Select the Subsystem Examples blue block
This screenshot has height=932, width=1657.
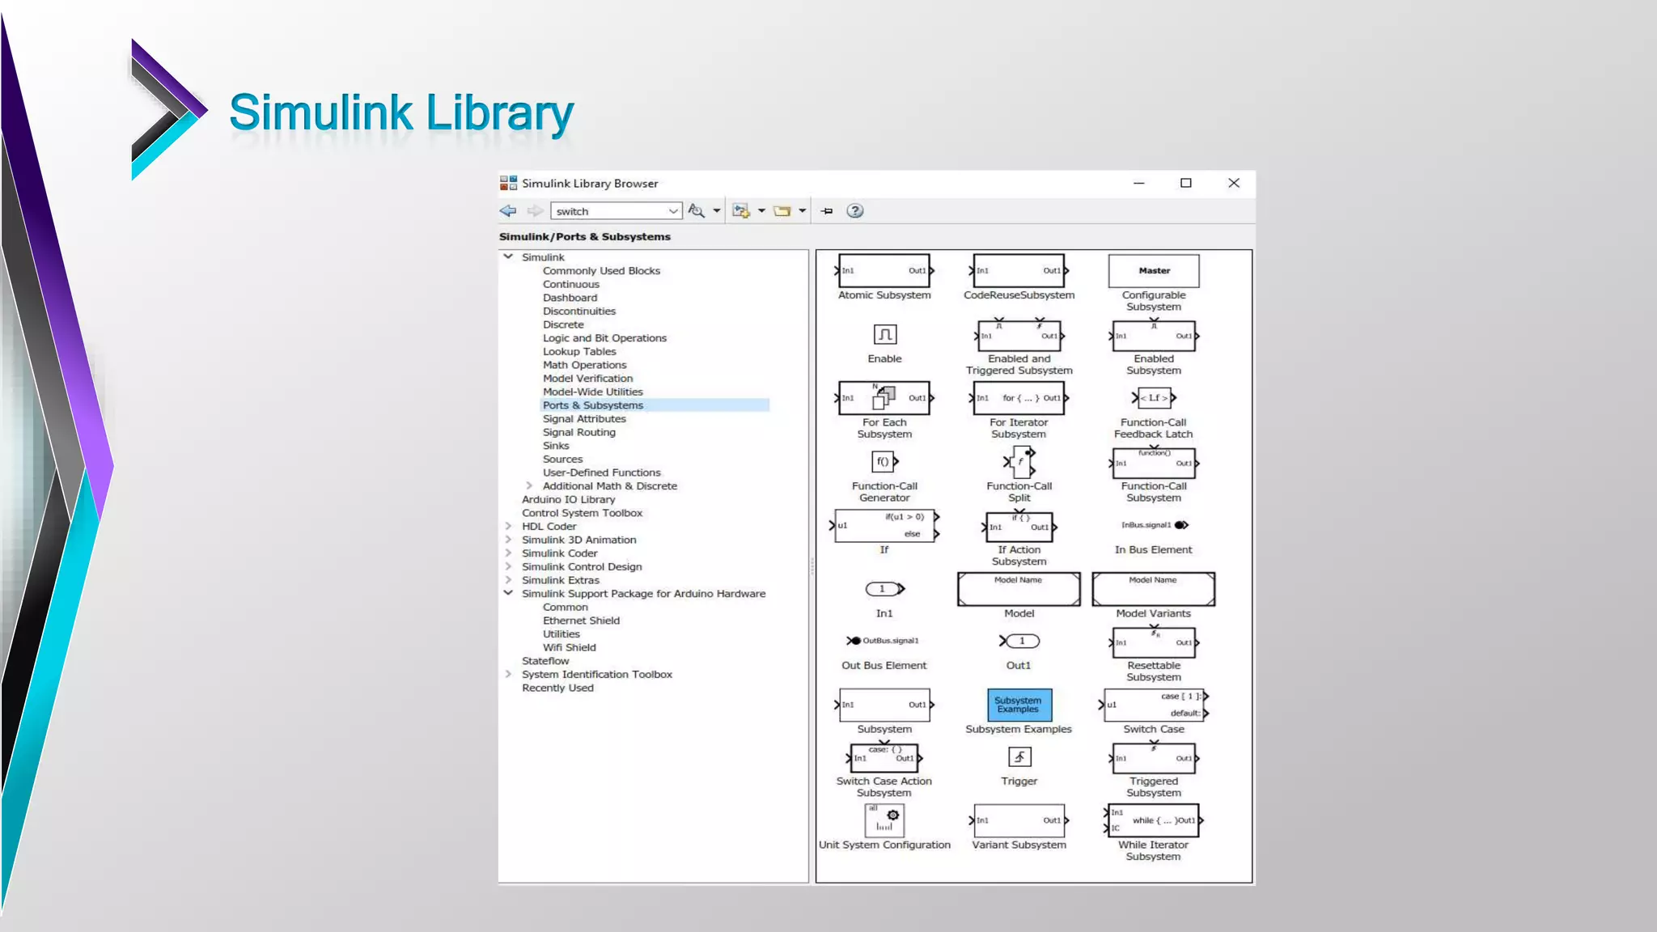(x=1019, y=705)
